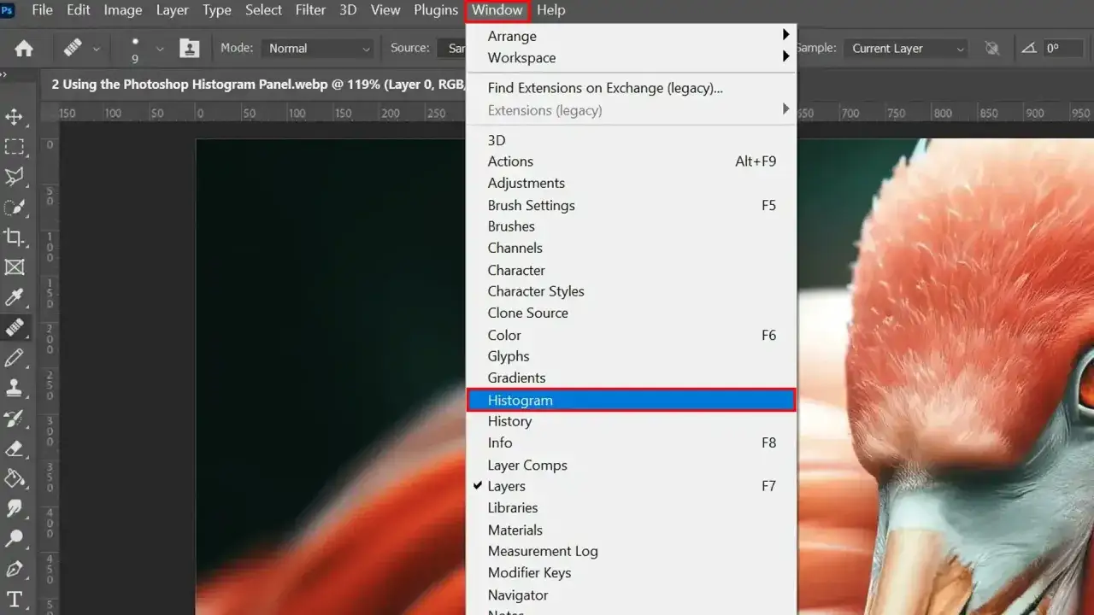Open the brush size 9 picker
This screenshot has height=615, width=1094.
tap(144, 50)
